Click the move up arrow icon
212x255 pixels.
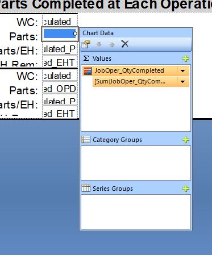click(x=112, y=44)
